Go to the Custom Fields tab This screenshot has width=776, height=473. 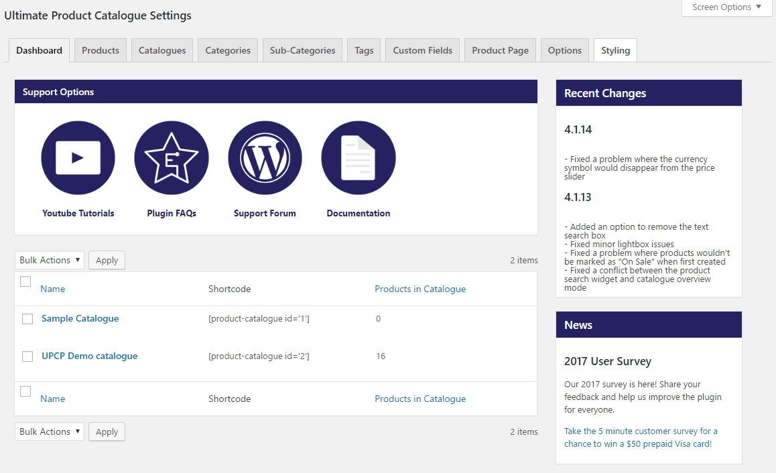click(x=422, y=50)
